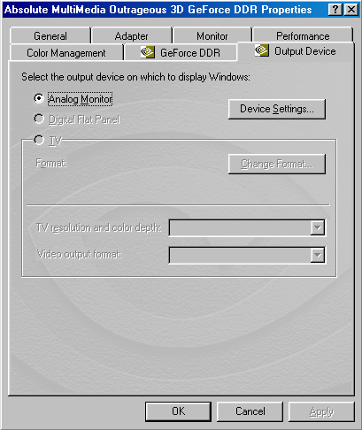Viewport: 362px width, 430px height.
Task: Switch to the General tab
Action: point(50,35)
